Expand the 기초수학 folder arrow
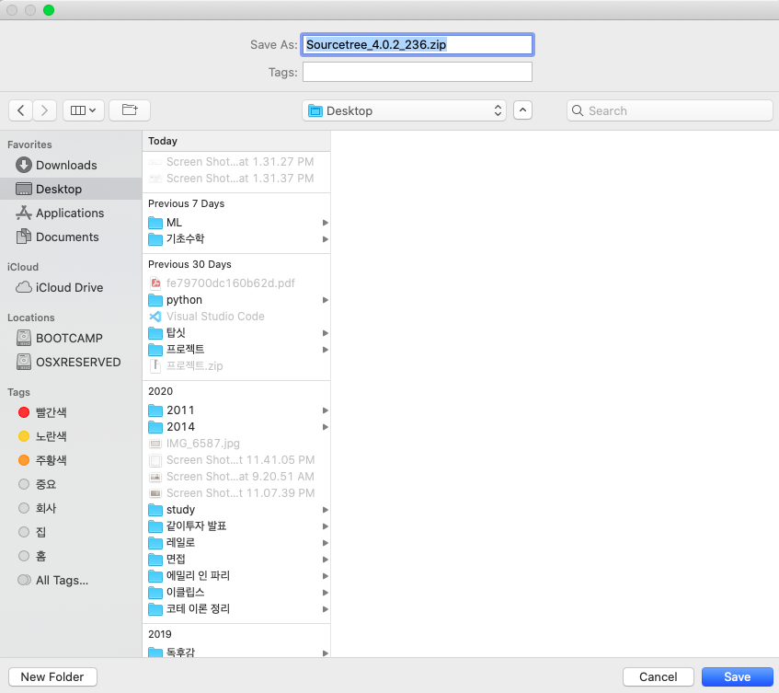This screenshot has width=779, height=693. (325, 239)
